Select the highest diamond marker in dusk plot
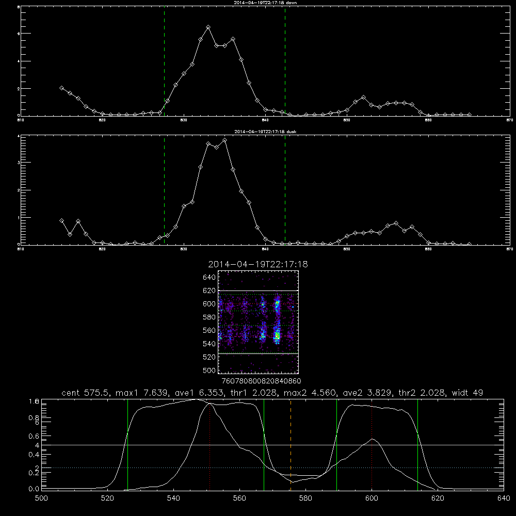 (224, 140)
